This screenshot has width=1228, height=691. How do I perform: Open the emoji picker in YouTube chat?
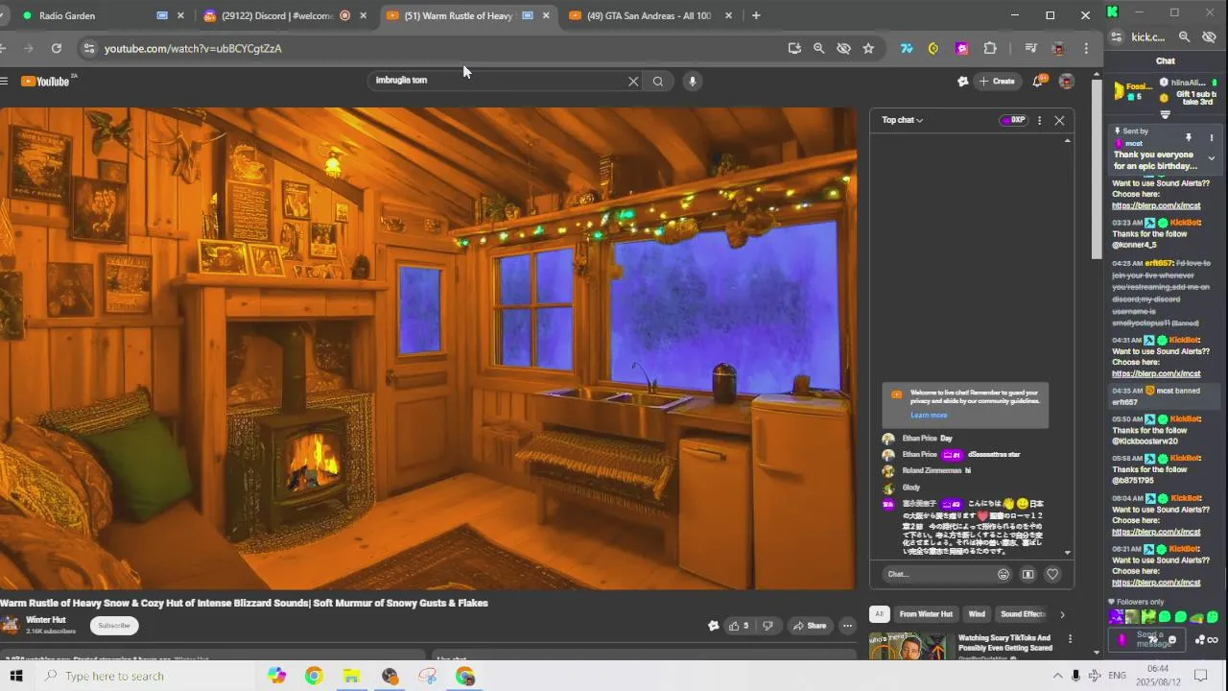pyautogui.click(x=1004, y=574)
